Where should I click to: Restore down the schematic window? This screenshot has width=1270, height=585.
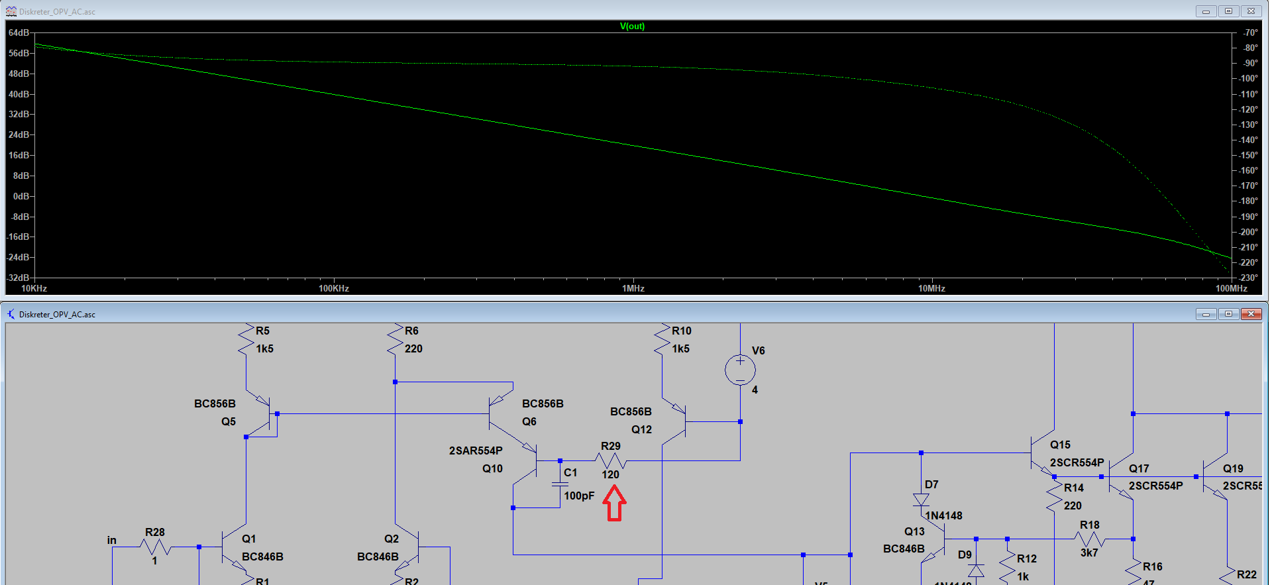pos(1228,314)
